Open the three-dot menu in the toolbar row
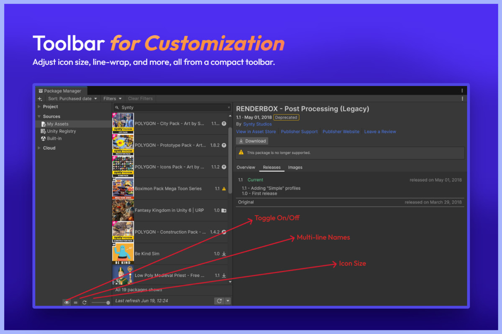Image resolution: width=502 pixels, height=334 pixels. pos(462,99)
